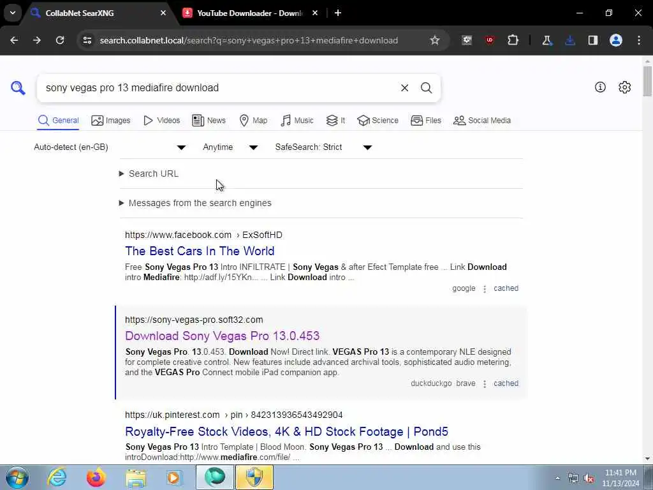653x490 pixels.
Task: Reload the current page
Action: point(60,40)
